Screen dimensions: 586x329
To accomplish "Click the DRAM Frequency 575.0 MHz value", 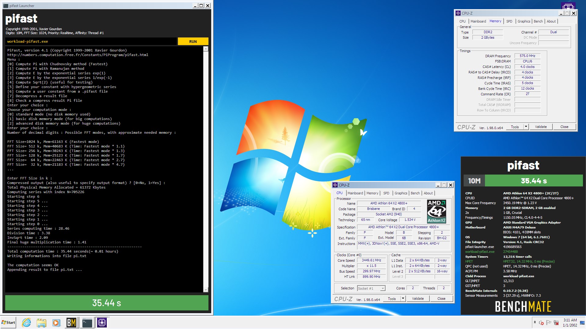I will click(527, 56).
